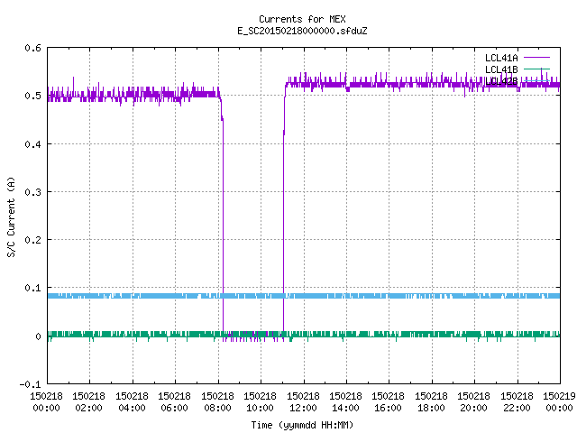Click the 0.4 y-axis tick label

[32, 144]
